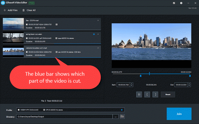The height and width of the screenshot is (124, 199).
Task: Click the Clear All label
Action: tap(31, 10)
